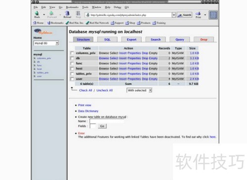Click the browser URL address field

pos(129,15)
